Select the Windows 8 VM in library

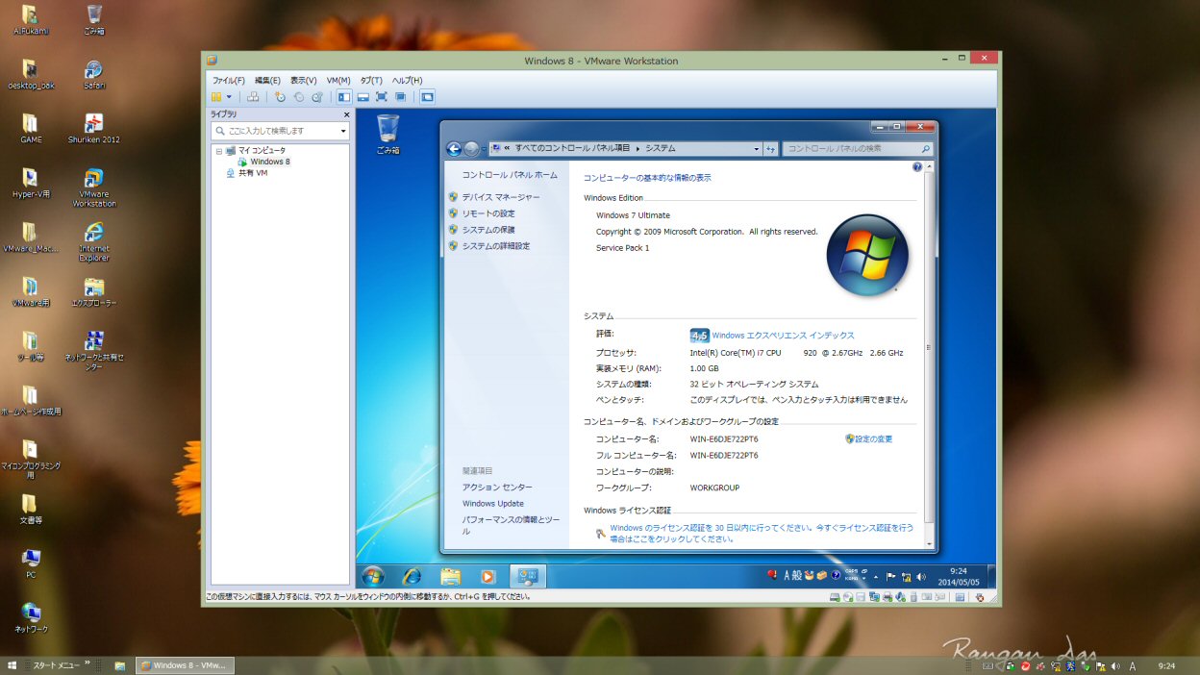point(263,162)
